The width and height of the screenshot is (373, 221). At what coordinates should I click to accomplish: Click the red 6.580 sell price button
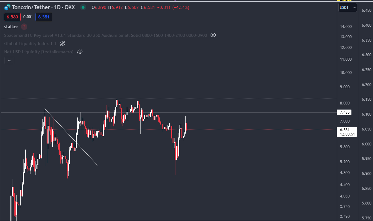[x=12, y=17]
